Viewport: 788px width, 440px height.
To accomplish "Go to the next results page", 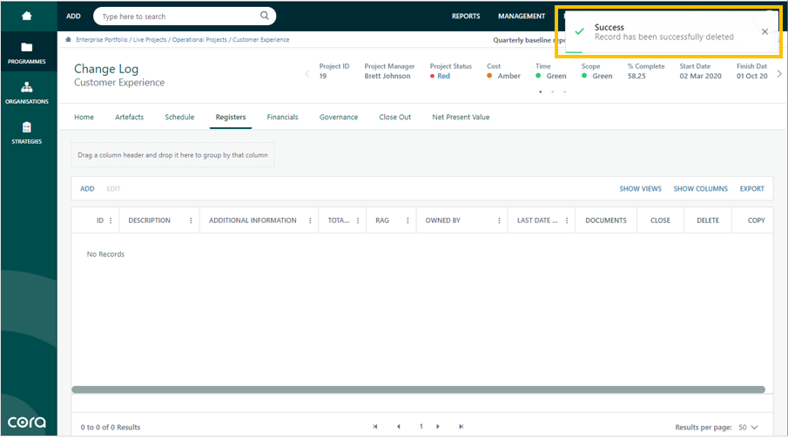I will coord(438,426).
